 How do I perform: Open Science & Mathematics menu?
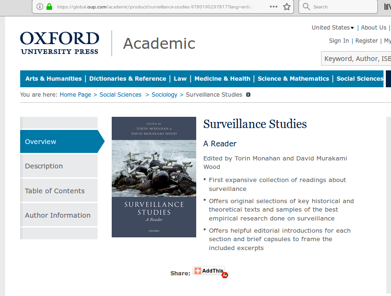tap(293, 79)
